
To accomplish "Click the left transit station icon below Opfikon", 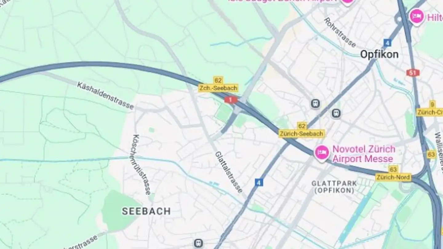I will click(315, 104).
